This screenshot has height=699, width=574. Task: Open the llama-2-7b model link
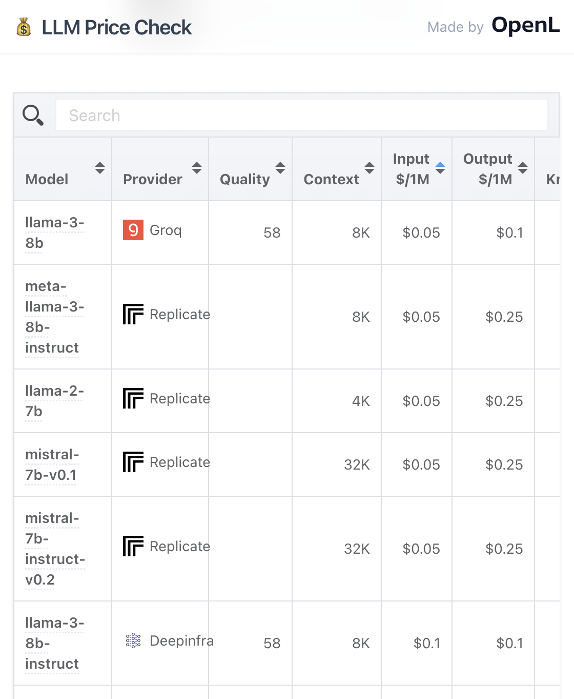pyautogui.click(x=55, y=401)
